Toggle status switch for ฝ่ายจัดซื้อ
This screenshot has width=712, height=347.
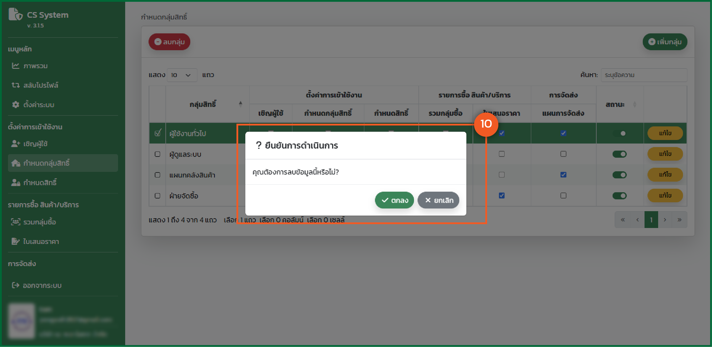click(x=619, y=196)
